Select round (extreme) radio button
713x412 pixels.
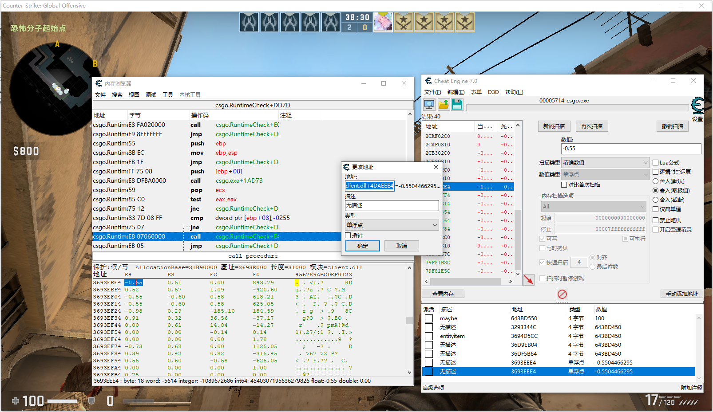(655, 191)
